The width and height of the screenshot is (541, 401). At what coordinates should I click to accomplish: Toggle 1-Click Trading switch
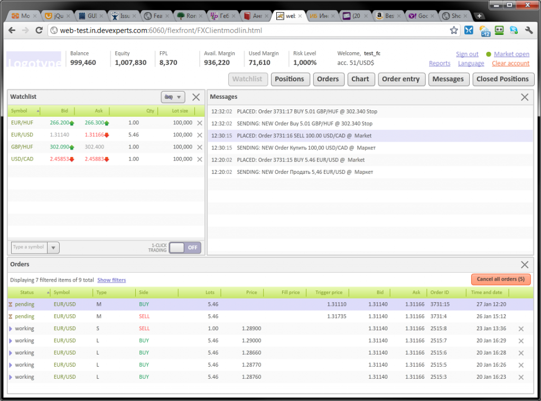click(185, 248)
